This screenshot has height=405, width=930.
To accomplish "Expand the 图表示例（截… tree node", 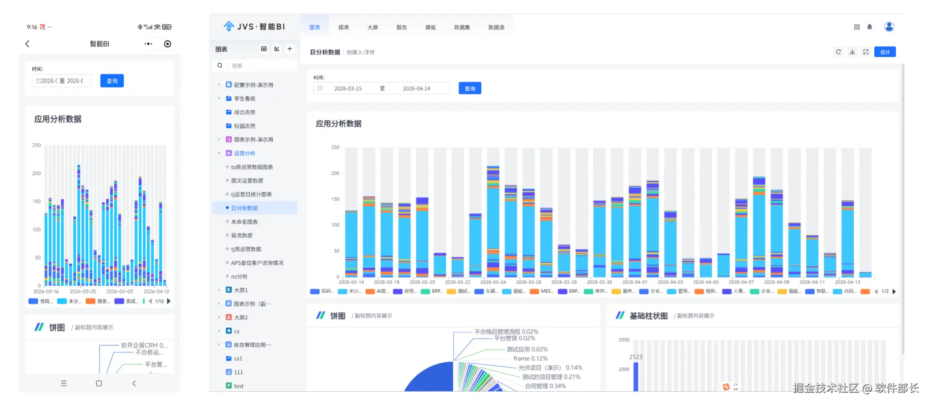I will click(x=219, y=304).
